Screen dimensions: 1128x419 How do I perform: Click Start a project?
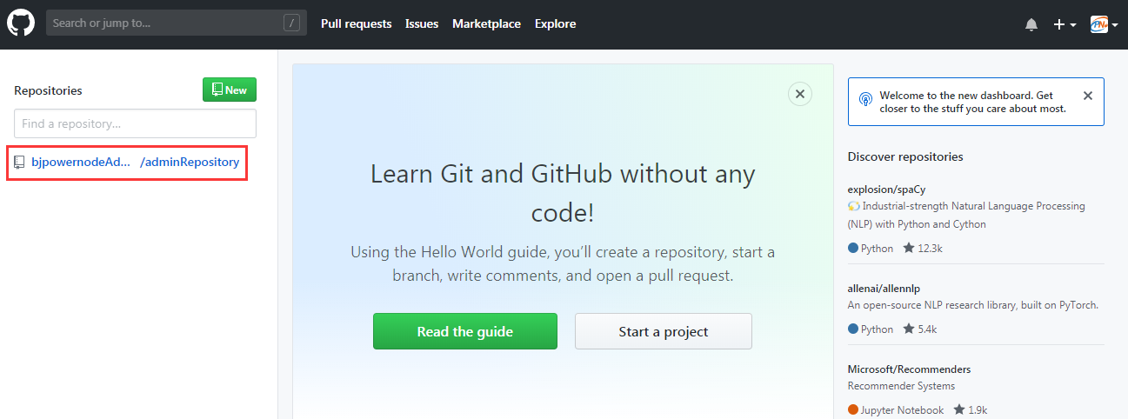click(664, 331)
